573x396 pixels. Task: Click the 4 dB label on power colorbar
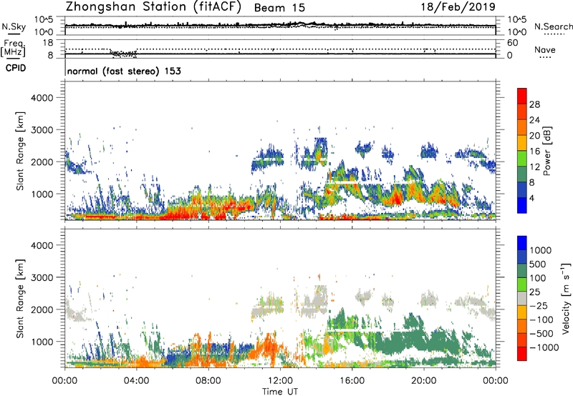[x=531, y=198]
